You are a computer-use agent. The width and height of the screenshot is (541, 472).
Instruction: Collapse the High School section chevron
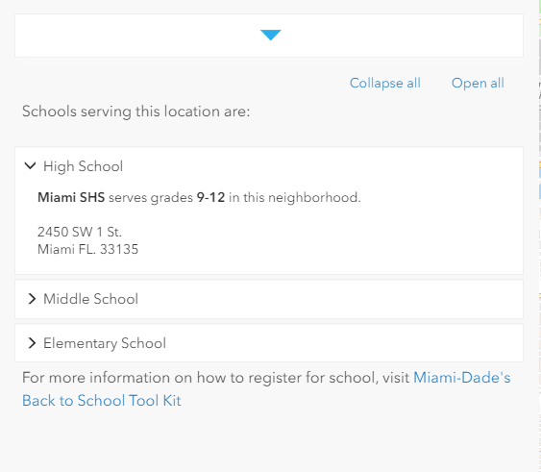tap(31, 166)
